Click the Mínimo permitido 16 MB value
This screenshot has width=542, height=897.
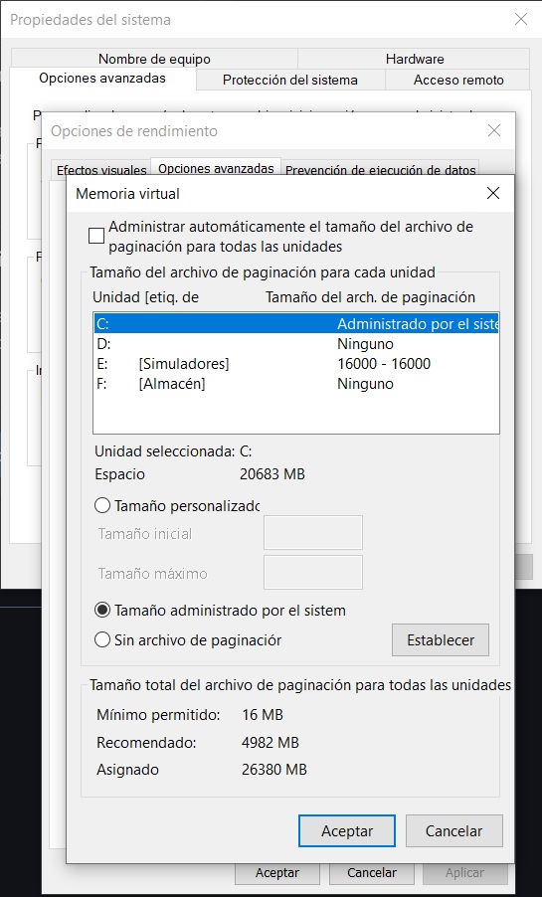pos(263,714)
